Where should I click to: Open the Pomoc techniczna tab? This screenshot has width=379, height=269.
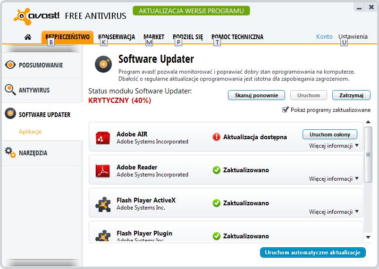tap(237, 37)
